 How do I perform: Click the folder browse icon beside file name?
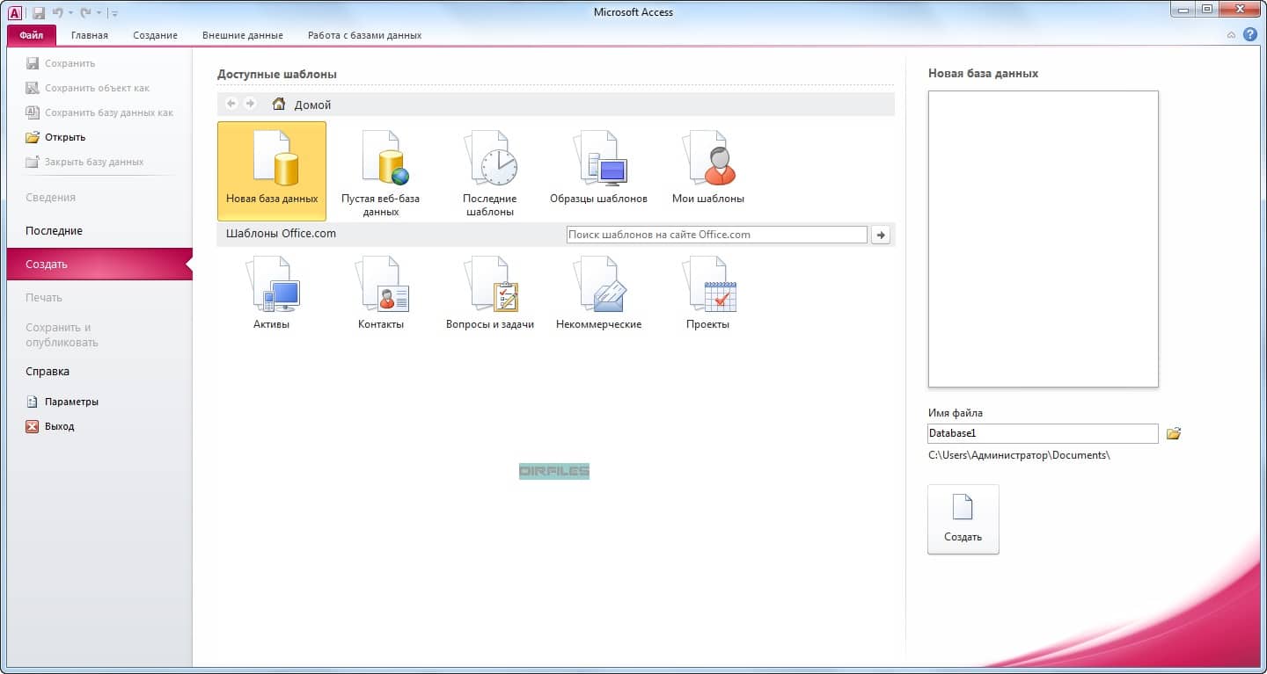pos(1173,433)
